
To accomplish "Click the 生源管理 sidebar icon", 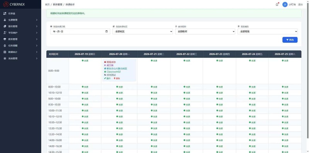I will coord(5,20).
